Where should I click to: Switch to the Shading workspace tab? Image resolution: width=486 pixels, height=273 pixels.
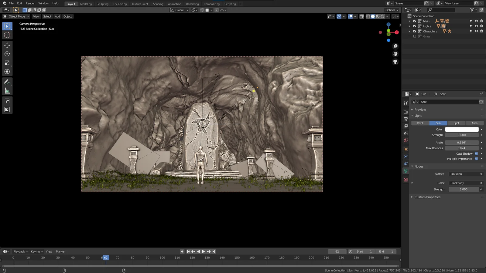(x=158, y=4)
